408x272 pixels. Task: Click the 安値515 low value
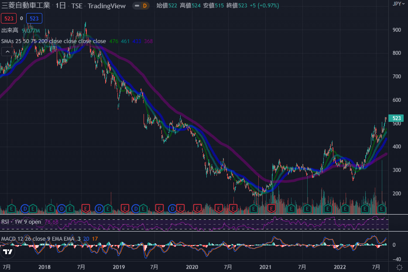pyautogui.click(x=213, y=6)
